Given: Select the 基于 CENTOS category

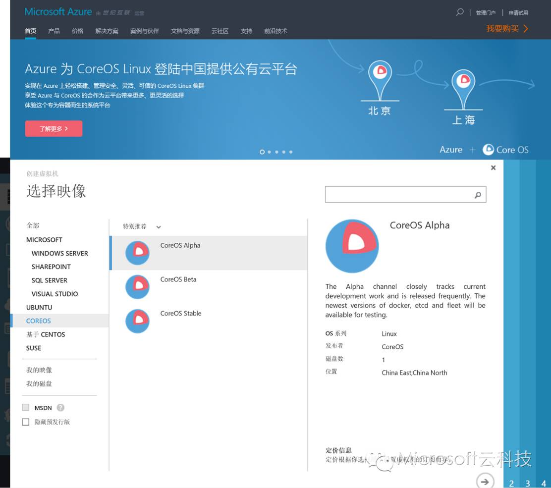Looking at the screenshot, I should (46, 334).
